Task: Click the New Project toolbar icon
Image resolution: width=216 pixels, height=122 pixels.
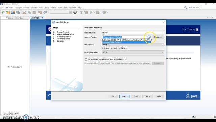Action: pos(8,12)
